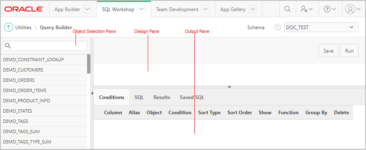Click the Oracle logo

tap(24, 9)
